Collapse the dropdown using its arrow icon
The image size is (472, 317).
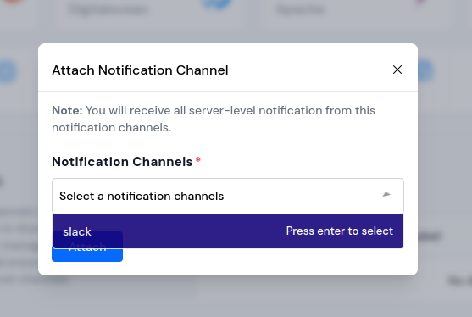[x=386, y=194]
